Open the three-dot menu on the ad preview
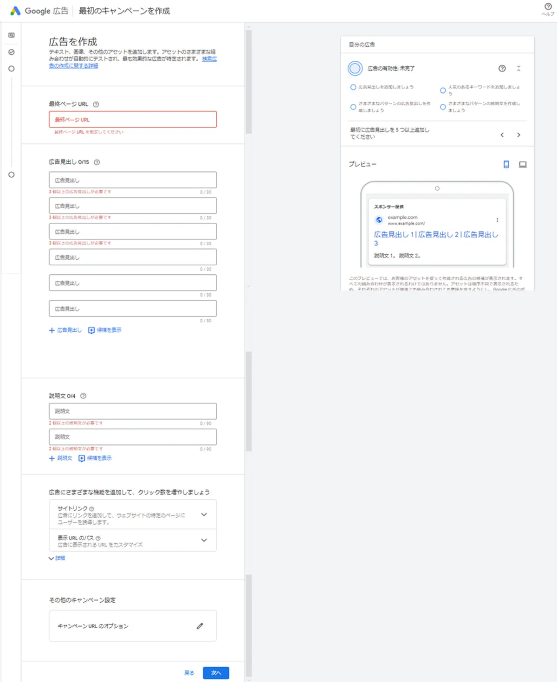 [x=498, y=219]
